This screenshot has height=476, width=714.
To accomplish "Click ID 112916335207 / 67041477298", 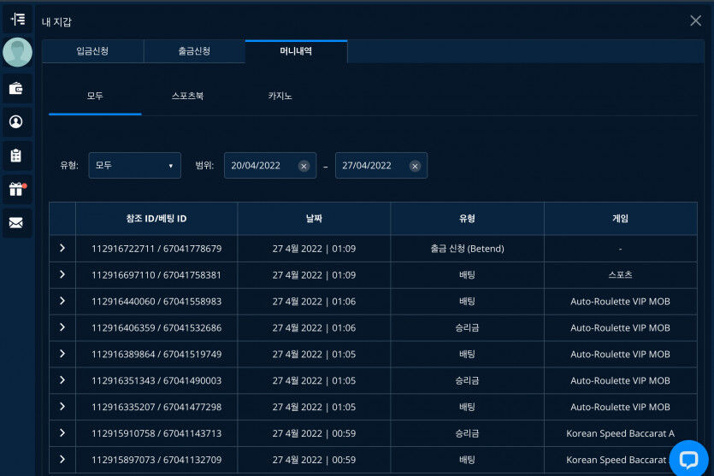I will pos(156,407).
